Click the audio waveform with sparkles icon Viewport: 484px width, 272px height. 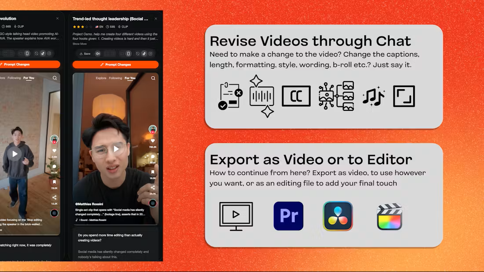pos(262,96)
